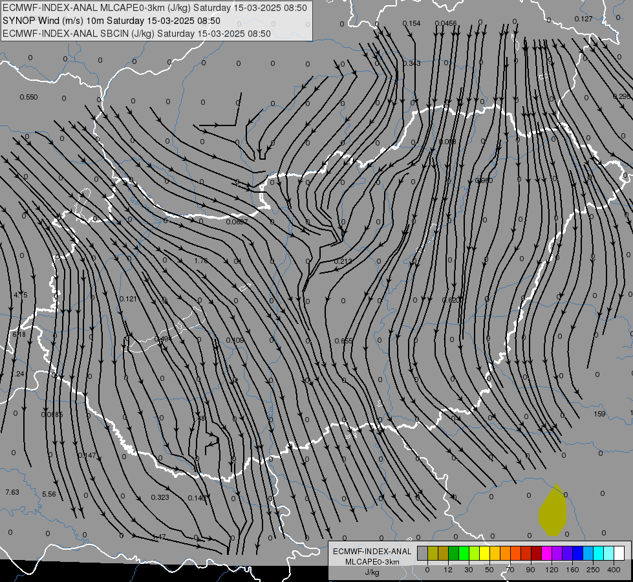Click the map value '6.18'
This screenshot has width=633, height=582.
click(19, 334)
